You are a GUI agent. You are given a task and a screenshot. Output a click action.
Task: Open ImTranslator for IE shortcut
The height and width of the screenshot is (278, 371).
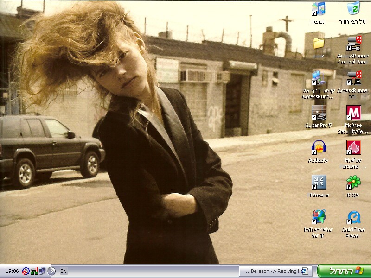[x=319, y=217]
